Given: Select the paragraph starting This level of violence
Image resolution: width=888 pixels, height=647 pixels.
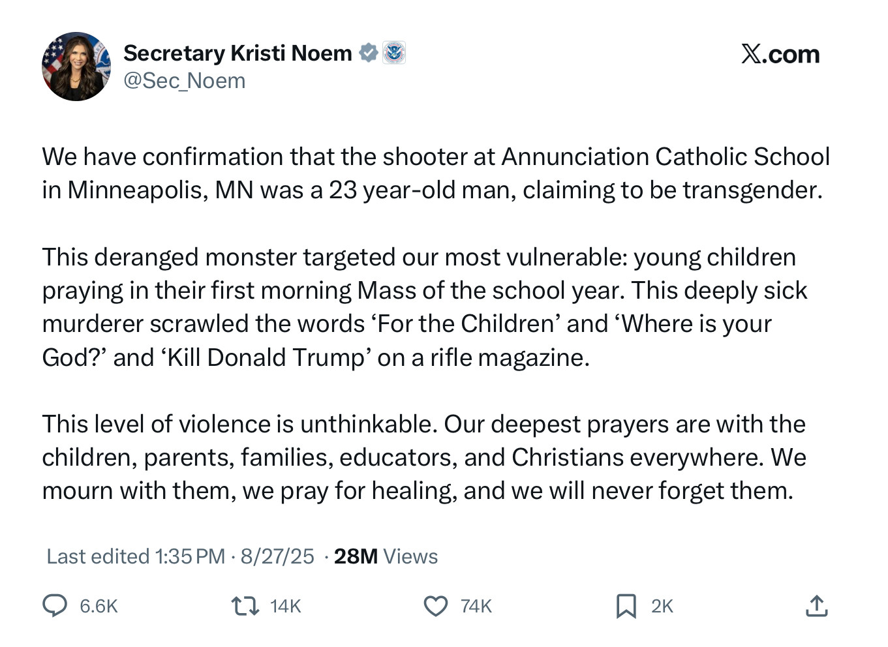Looking at the screenshot, I should pyautogui.click(x=424, y=457).
